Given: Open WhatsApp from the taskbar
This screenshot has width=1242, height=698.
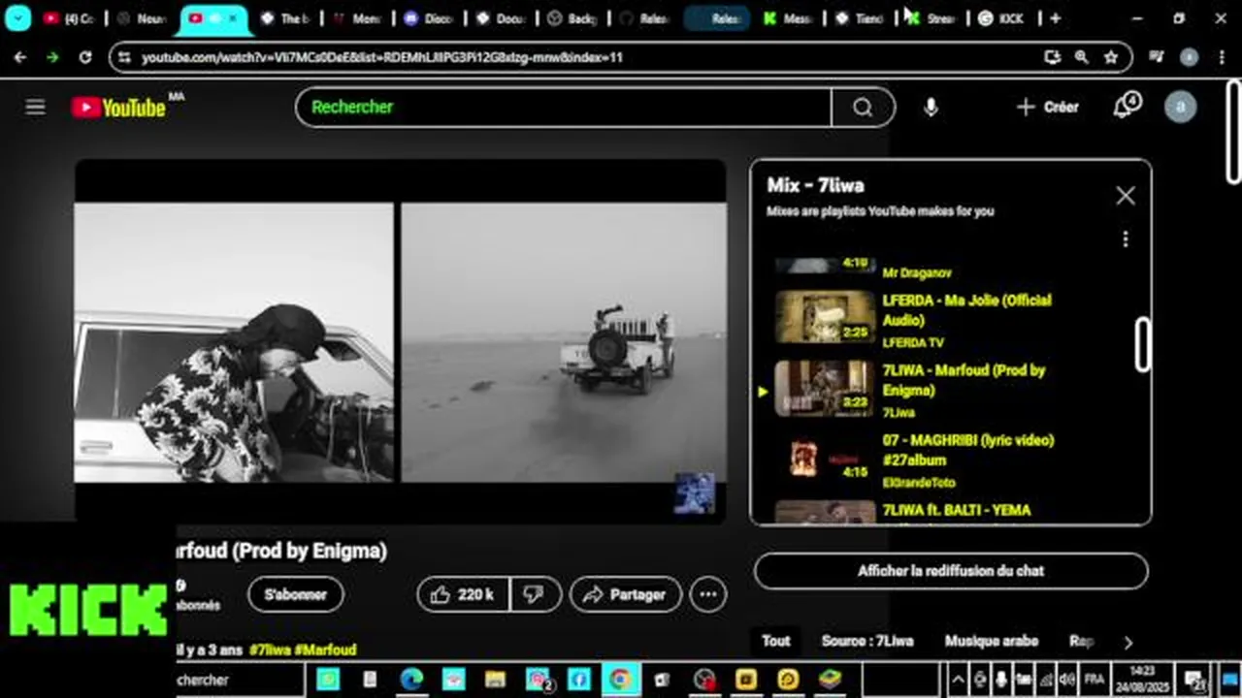Looking at the screenshot, I should click(328, 680).
